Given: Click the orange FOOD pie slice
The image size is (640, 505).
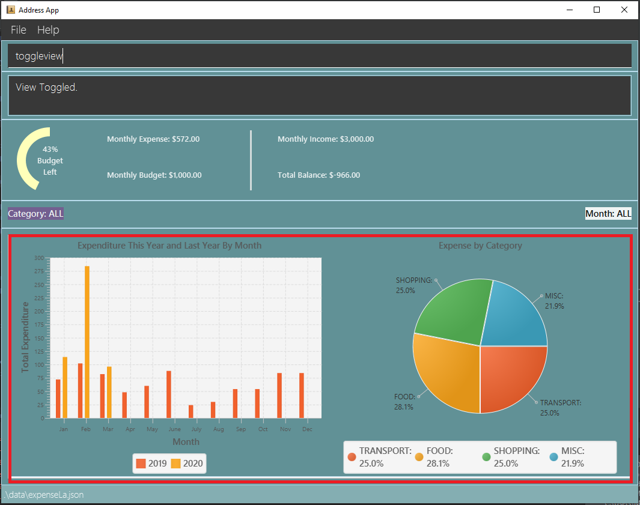Looking at the screenshot, I should pyautogui.click(x=447, y=371).
